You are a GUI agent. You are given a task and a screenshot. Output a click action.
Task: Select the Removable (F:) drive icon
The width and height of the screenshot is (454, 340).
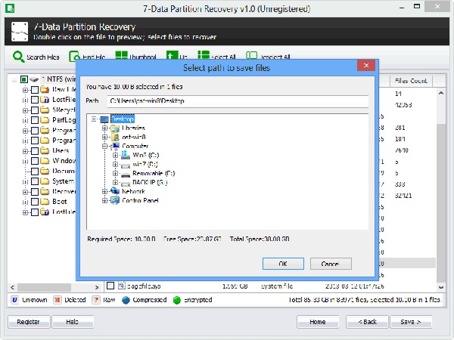[x=126, y=175]
